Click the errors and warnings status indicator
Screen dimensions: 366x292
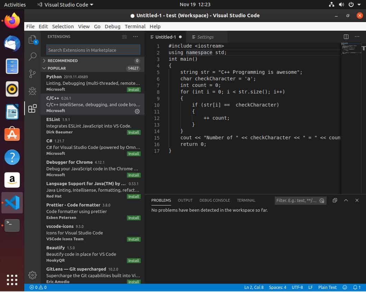coord(38,287)
